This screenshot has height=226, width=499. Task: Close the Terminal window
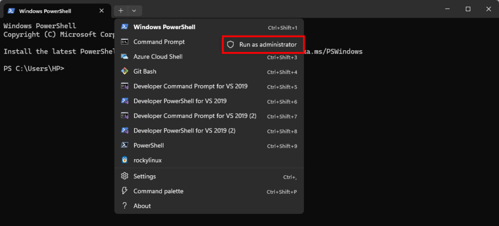[x=488, y=9]
